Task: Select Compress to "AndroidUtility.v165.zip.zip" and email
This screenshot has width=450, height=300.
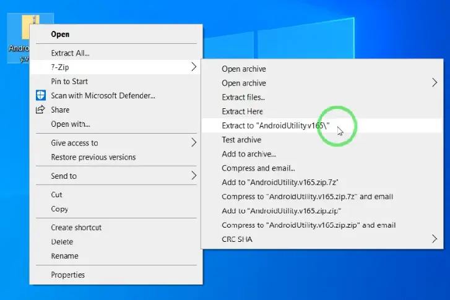Action: click(322, 225)
